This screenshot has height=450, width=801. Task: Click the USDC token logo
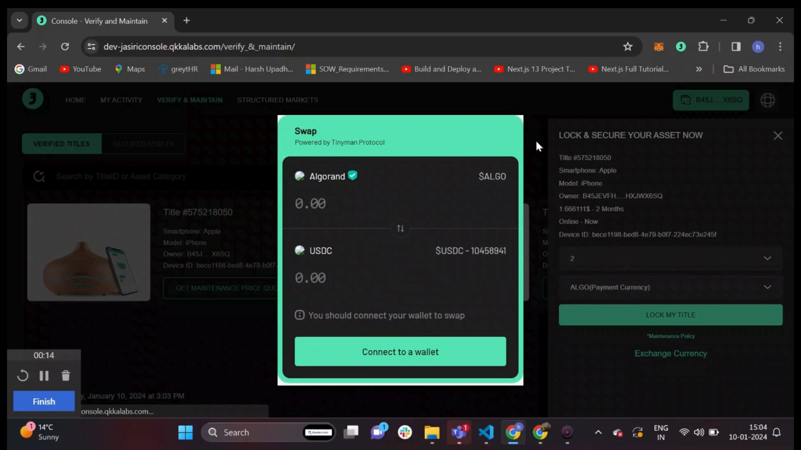pos(300,251)
